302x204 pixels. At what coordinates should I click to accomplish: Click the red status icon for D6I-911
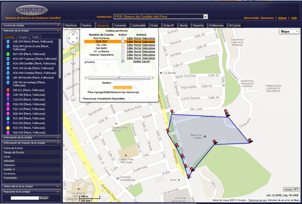click(8, 90)
